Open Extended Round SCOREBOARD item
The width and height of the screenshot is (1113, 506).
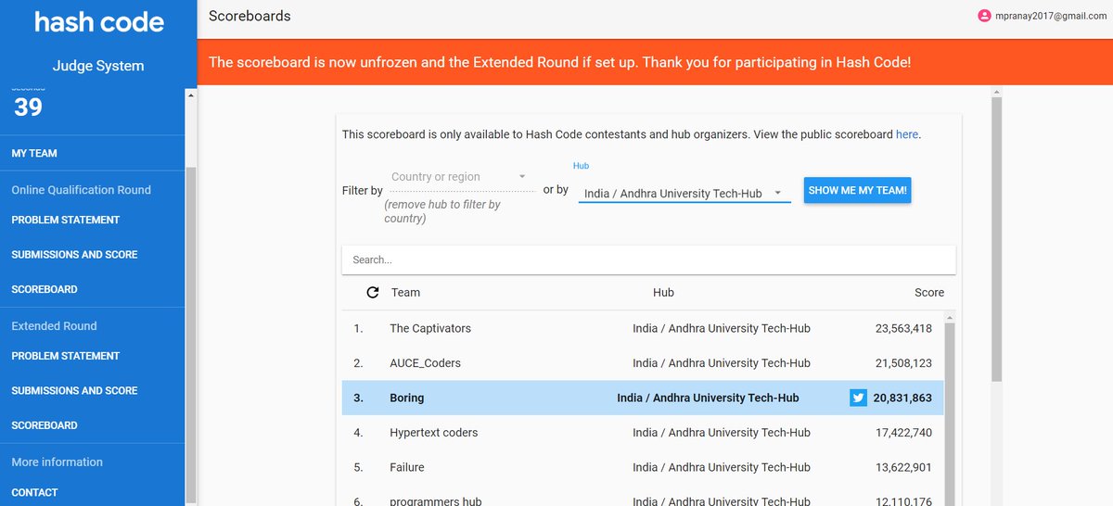pos(45,425)
